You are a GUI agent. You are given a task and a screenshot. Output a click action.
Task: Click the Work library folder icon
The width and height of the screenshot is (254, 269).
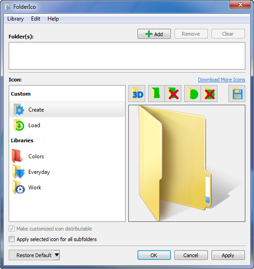click(18, 188)
